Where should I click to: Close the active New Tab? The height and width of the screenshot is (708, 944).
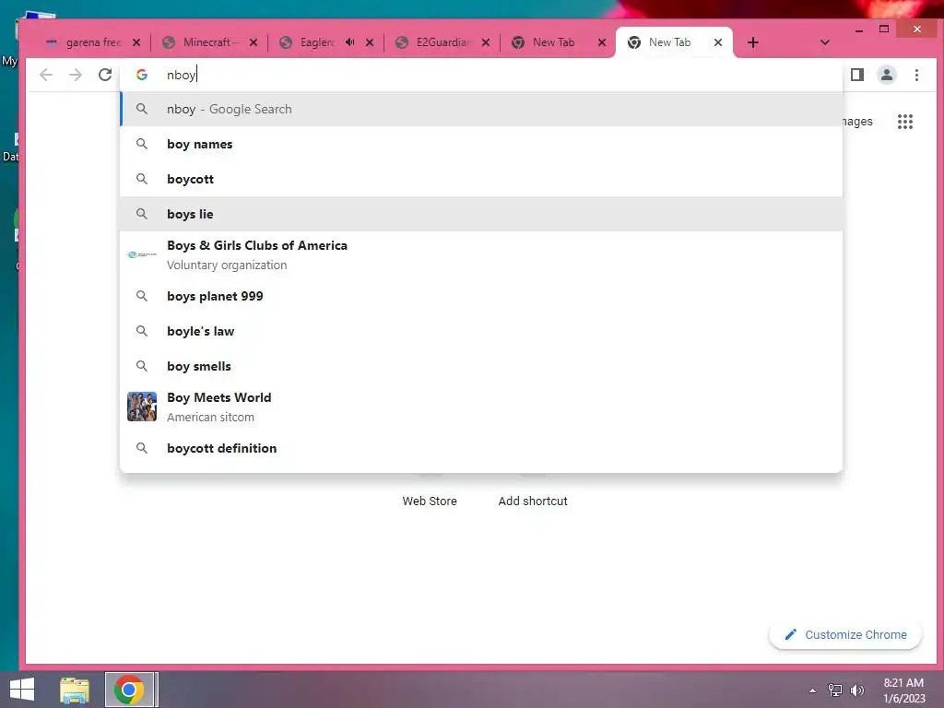(717, 42)
